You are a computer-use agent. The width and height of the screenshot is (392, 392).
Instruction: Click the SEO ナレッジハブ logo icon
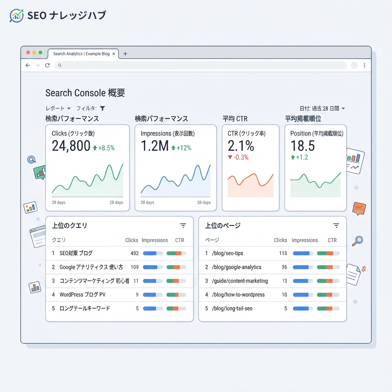coord(16,15)
